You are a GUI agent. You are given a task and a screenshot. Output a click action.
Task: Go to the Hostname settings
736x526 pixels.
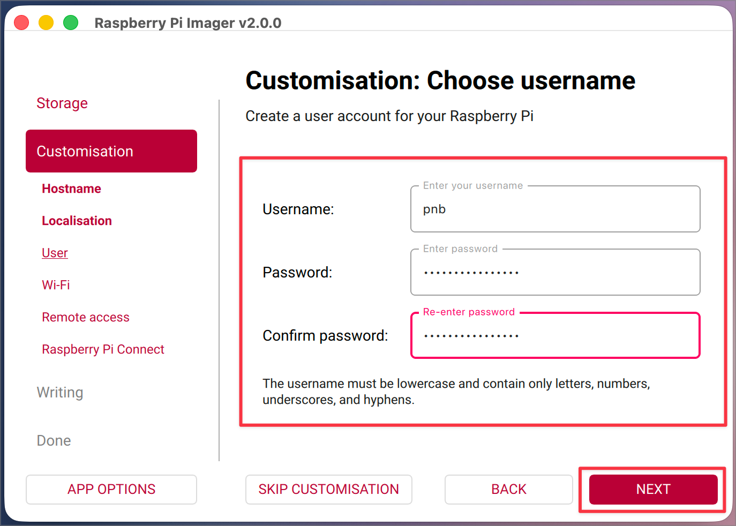[71, 189]
